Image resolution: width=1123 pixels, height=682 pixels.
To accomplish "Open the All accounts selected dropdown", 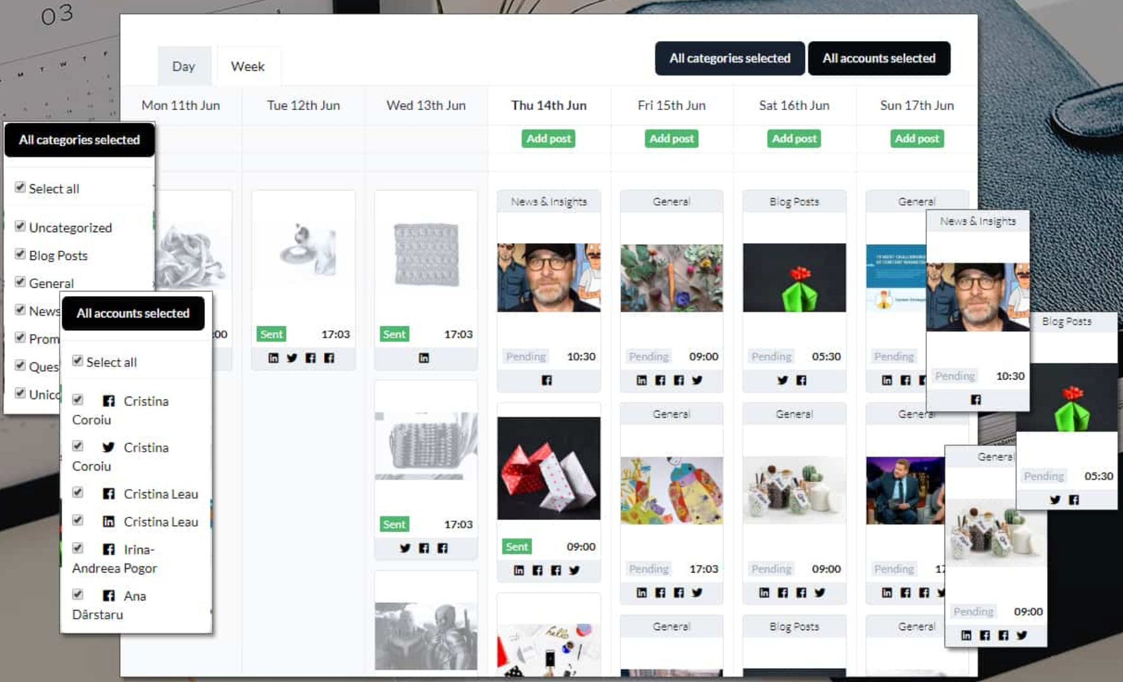I will (879, 58).
